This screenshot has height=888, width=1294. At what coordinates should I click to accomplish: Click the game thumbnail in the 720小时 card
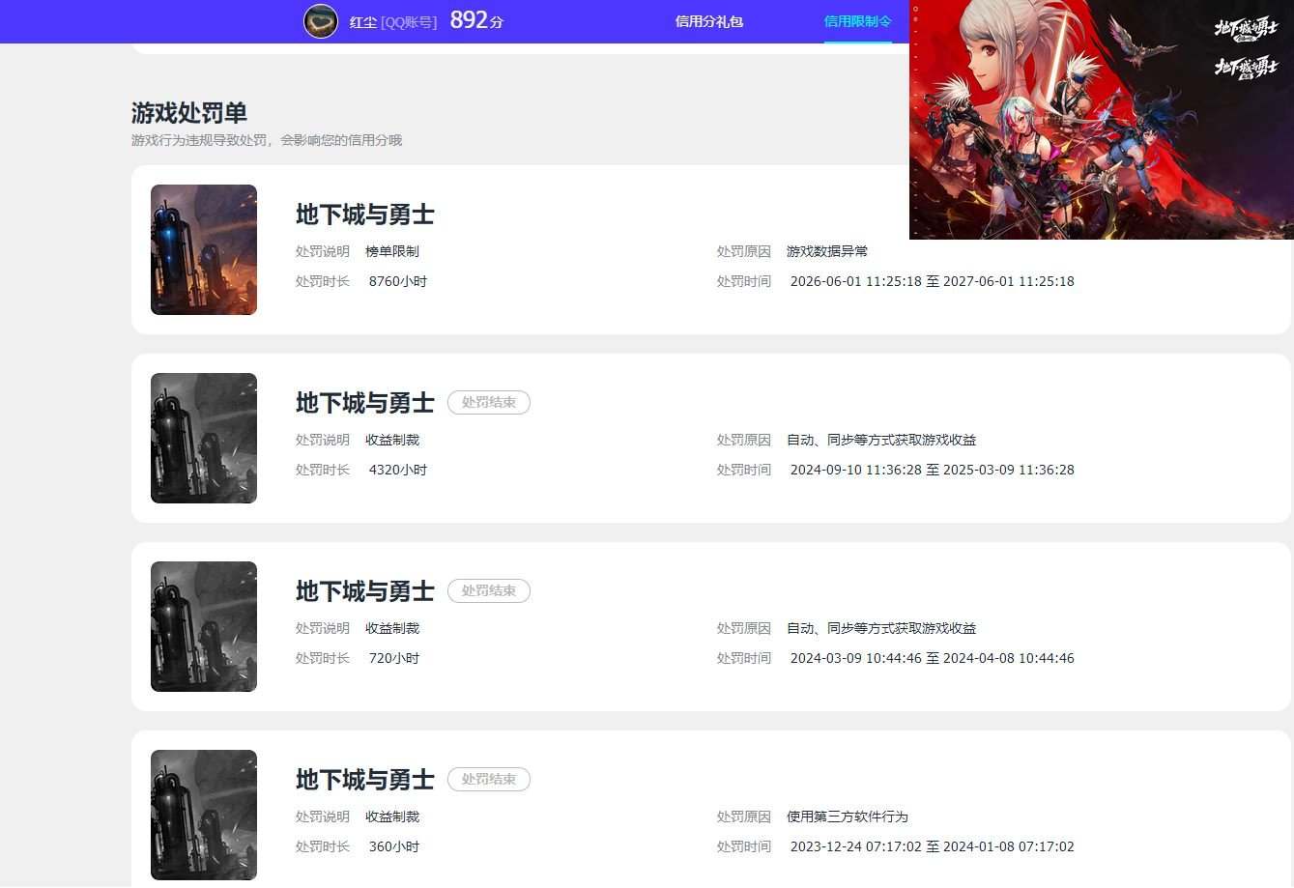click(x=204, y=626)
